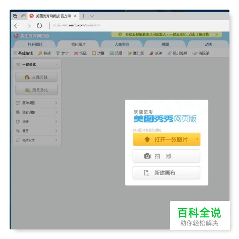Select the 基础编辑 toolbar item

click(x=23, y=53)
